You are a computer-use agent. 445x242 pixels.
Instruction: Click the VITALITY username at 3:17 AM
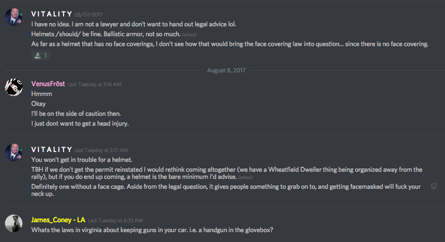coord(52,149)
